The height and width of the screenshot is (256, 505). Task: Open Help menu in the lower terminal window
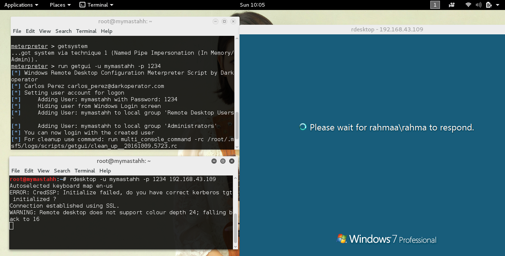coord(105,171)
